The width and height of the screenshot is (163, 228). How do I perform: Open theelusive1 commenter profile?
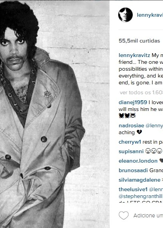click(x=133, y=190)
